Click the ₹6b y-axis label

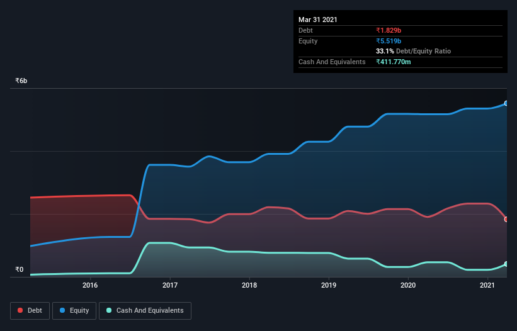pos(21,81)
